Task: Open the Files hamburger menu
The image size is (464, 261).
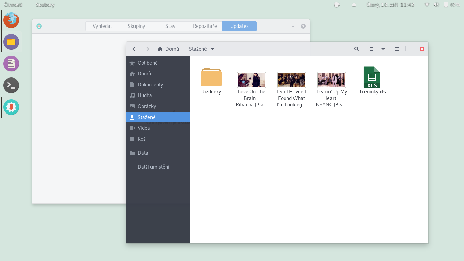Action: [397, 49]
